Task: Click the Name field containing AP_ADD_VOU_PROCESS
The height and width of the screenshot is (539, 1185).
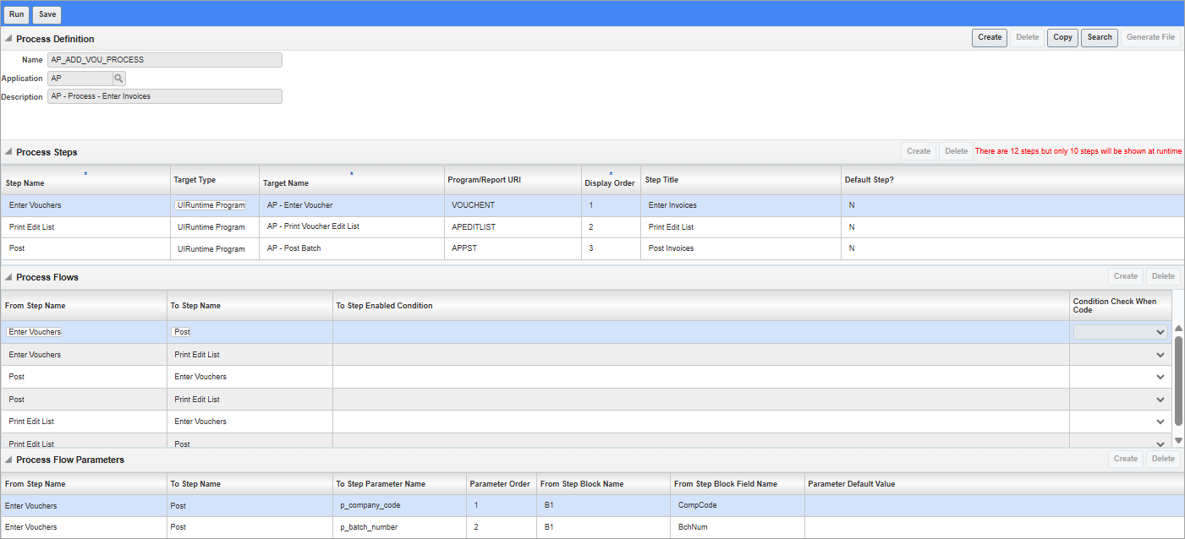Action: [x=164, y=59]
